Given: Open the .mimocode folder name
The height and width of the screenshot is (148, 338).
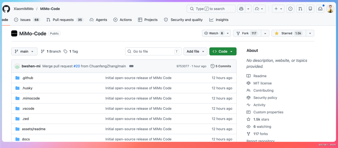Looking at the screenshot, I should pyautogui.click(x=31, y=98).
